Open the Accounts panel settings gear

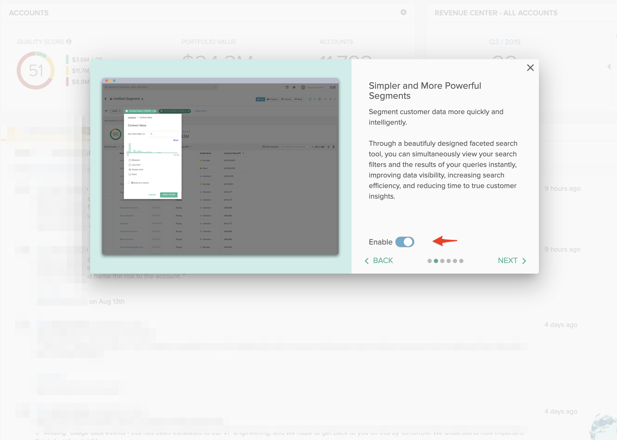(x=404, y=12)
